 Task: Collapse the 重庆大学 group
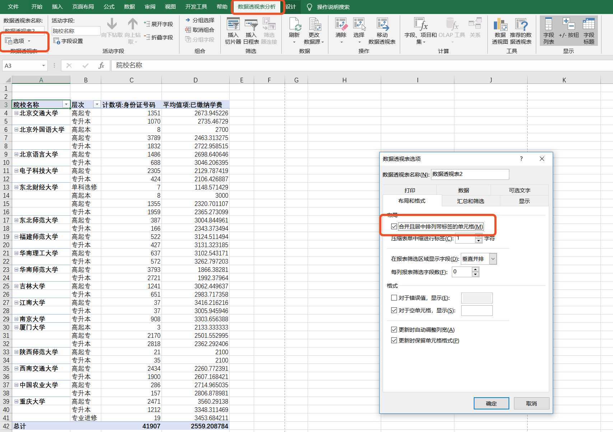click(x=16, y=401)
